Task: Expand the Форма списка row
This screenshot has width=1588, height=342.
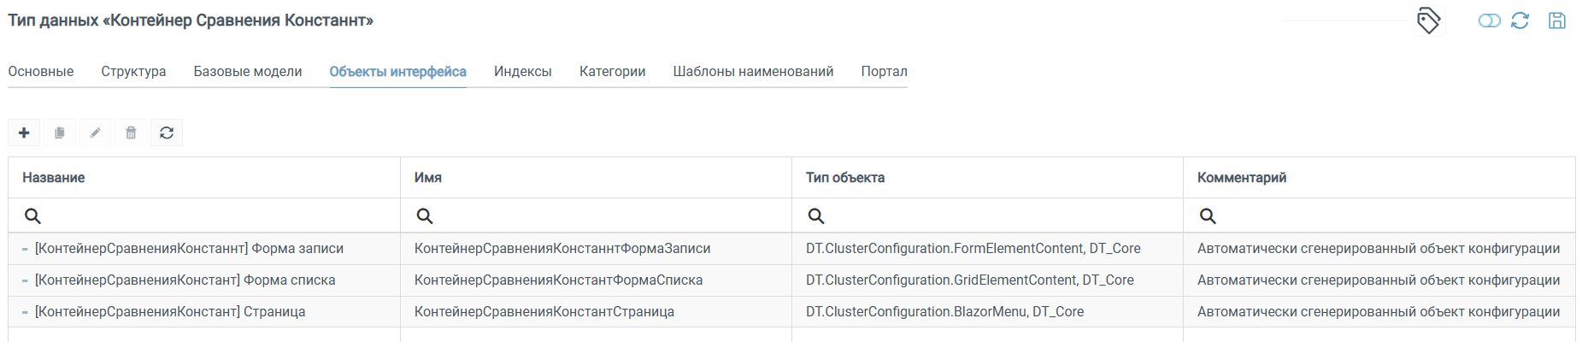Action: click(25, 280)
